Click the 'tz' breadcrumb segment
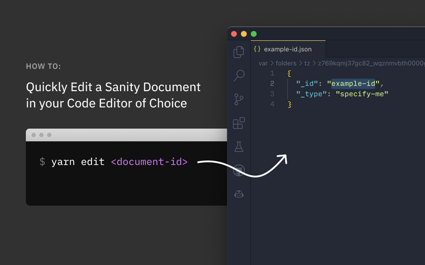This screenshot has width=425, height=265. tap(307, 63)
